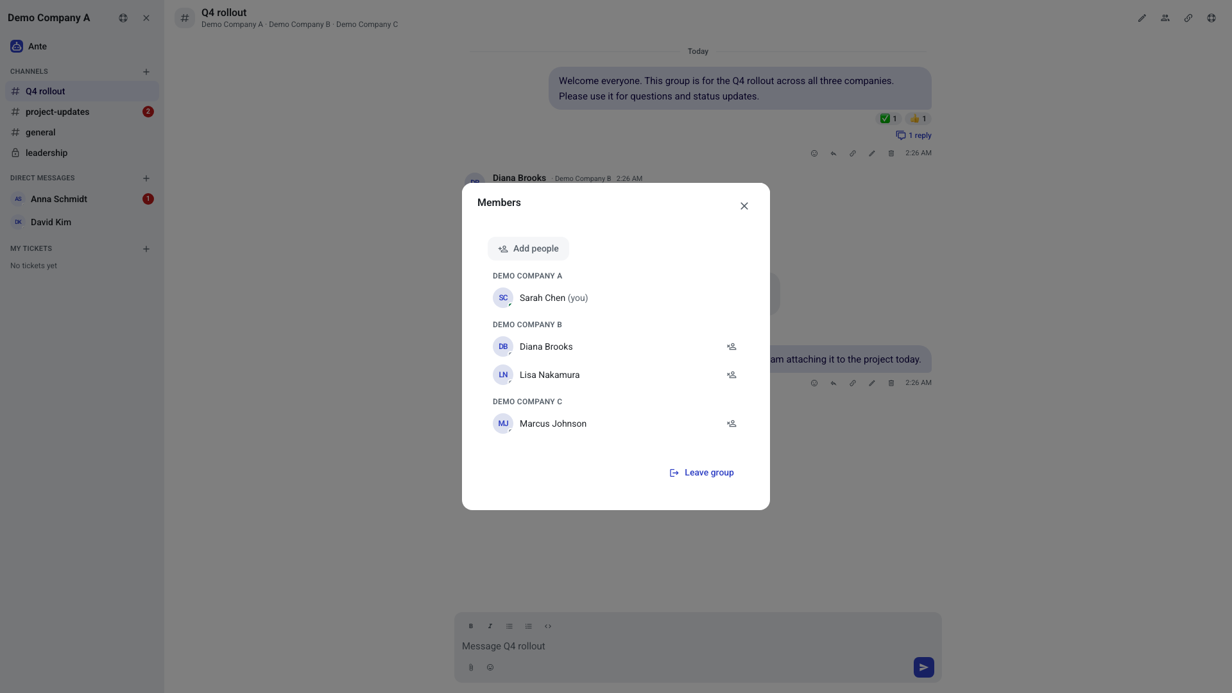1232x693 pixels.
Task: Insert bulleted list in composer
Action: tap(509, 626)
